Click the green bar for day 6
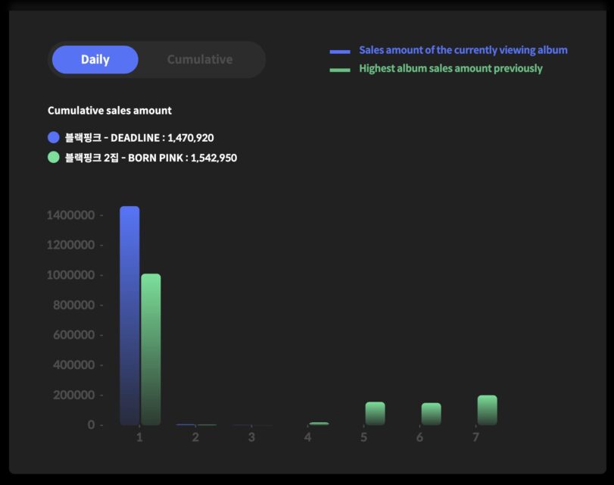The image size is (614, 485). [x=431, y=414]
